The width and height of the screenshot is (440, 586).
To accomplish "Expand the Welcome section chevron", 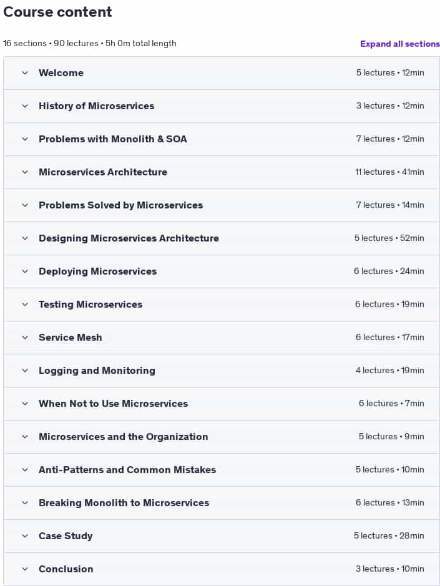I will 25,73.
